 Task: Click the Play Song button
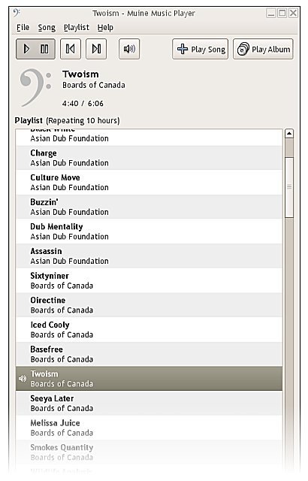tap(200, 49)
